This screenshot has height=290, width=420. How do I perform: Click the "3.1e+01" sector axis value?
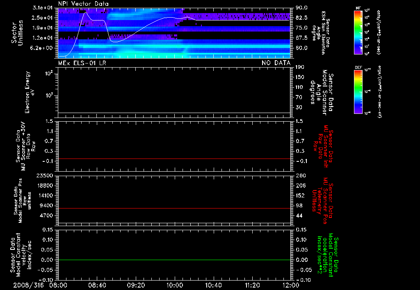[x=42, y=7]
